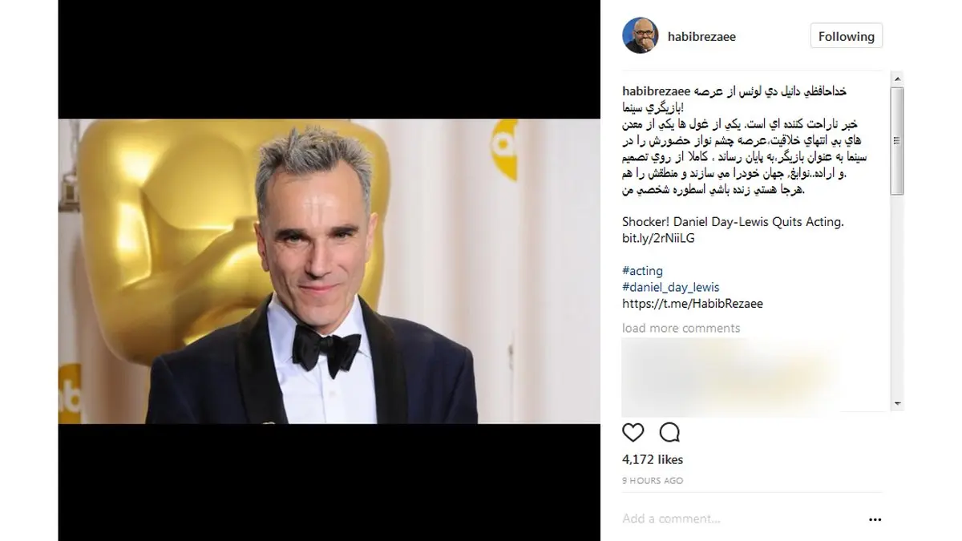962x541 pixels.
Task: Click the scrollbar up arrow in comments
Action: coord(897,79)
